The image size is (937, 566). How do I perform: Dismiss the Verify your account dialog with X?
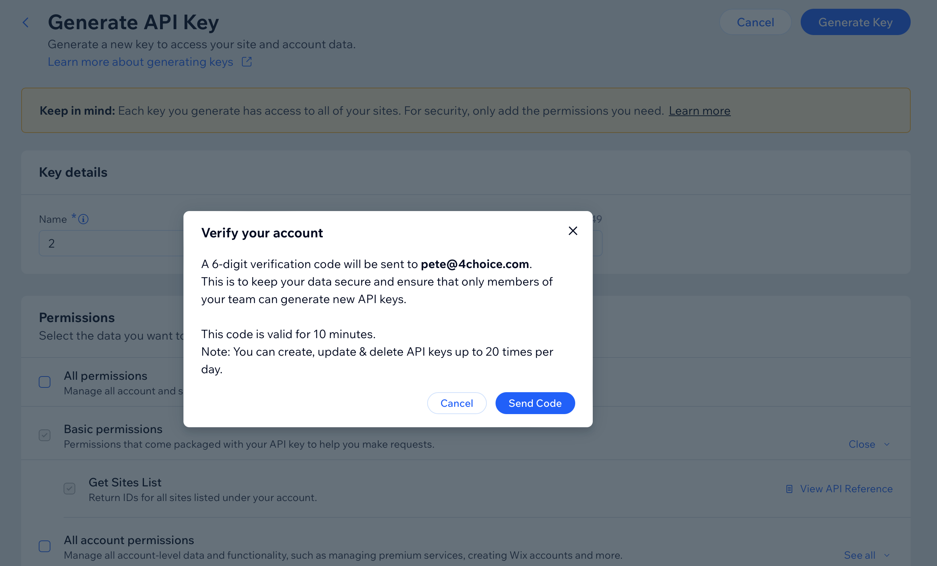tap(573, 230)
